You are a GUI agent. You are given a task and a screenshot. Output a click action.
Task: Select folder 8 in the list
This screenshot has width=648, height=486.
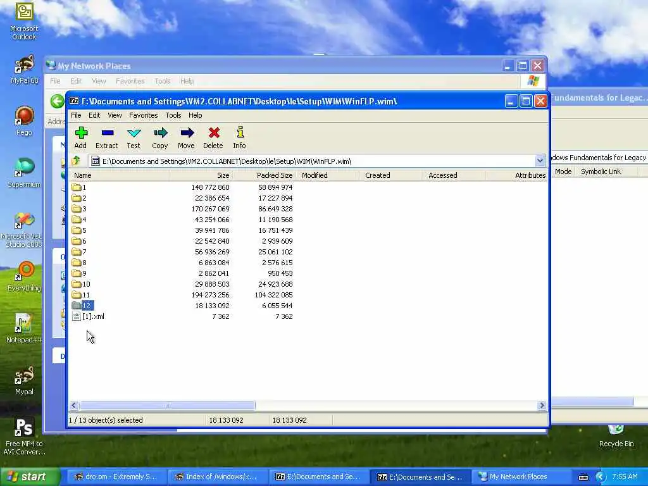coord(79,263)
